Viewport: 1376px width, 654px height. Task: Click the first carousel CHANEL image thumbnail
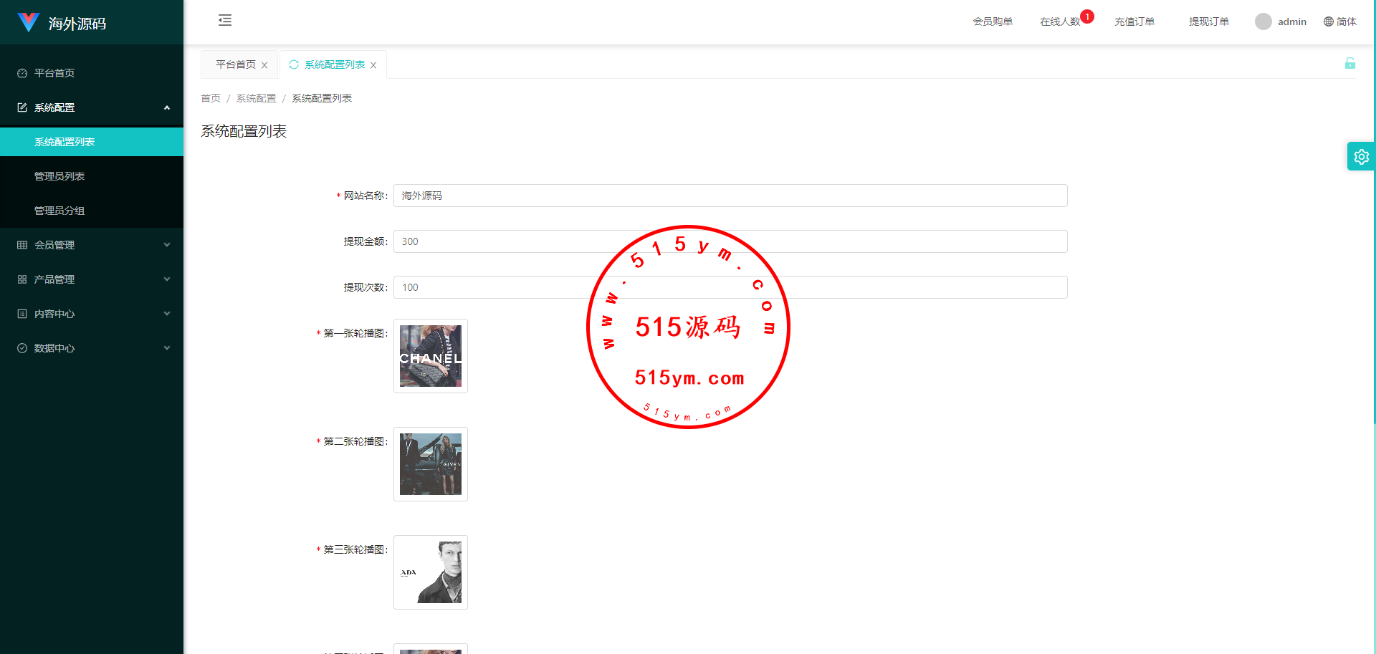(x=430, y=356)
